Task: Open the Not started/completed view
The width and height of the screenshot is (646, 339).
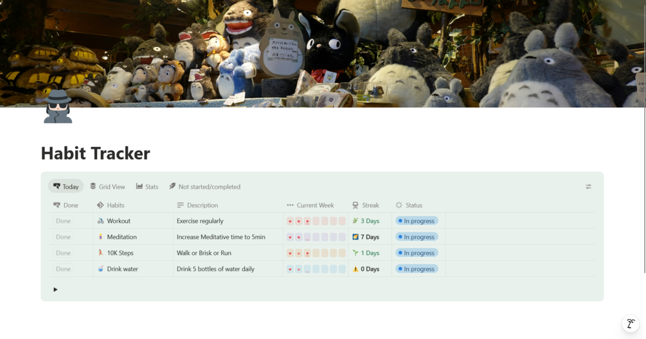Action: pos(205,187)
